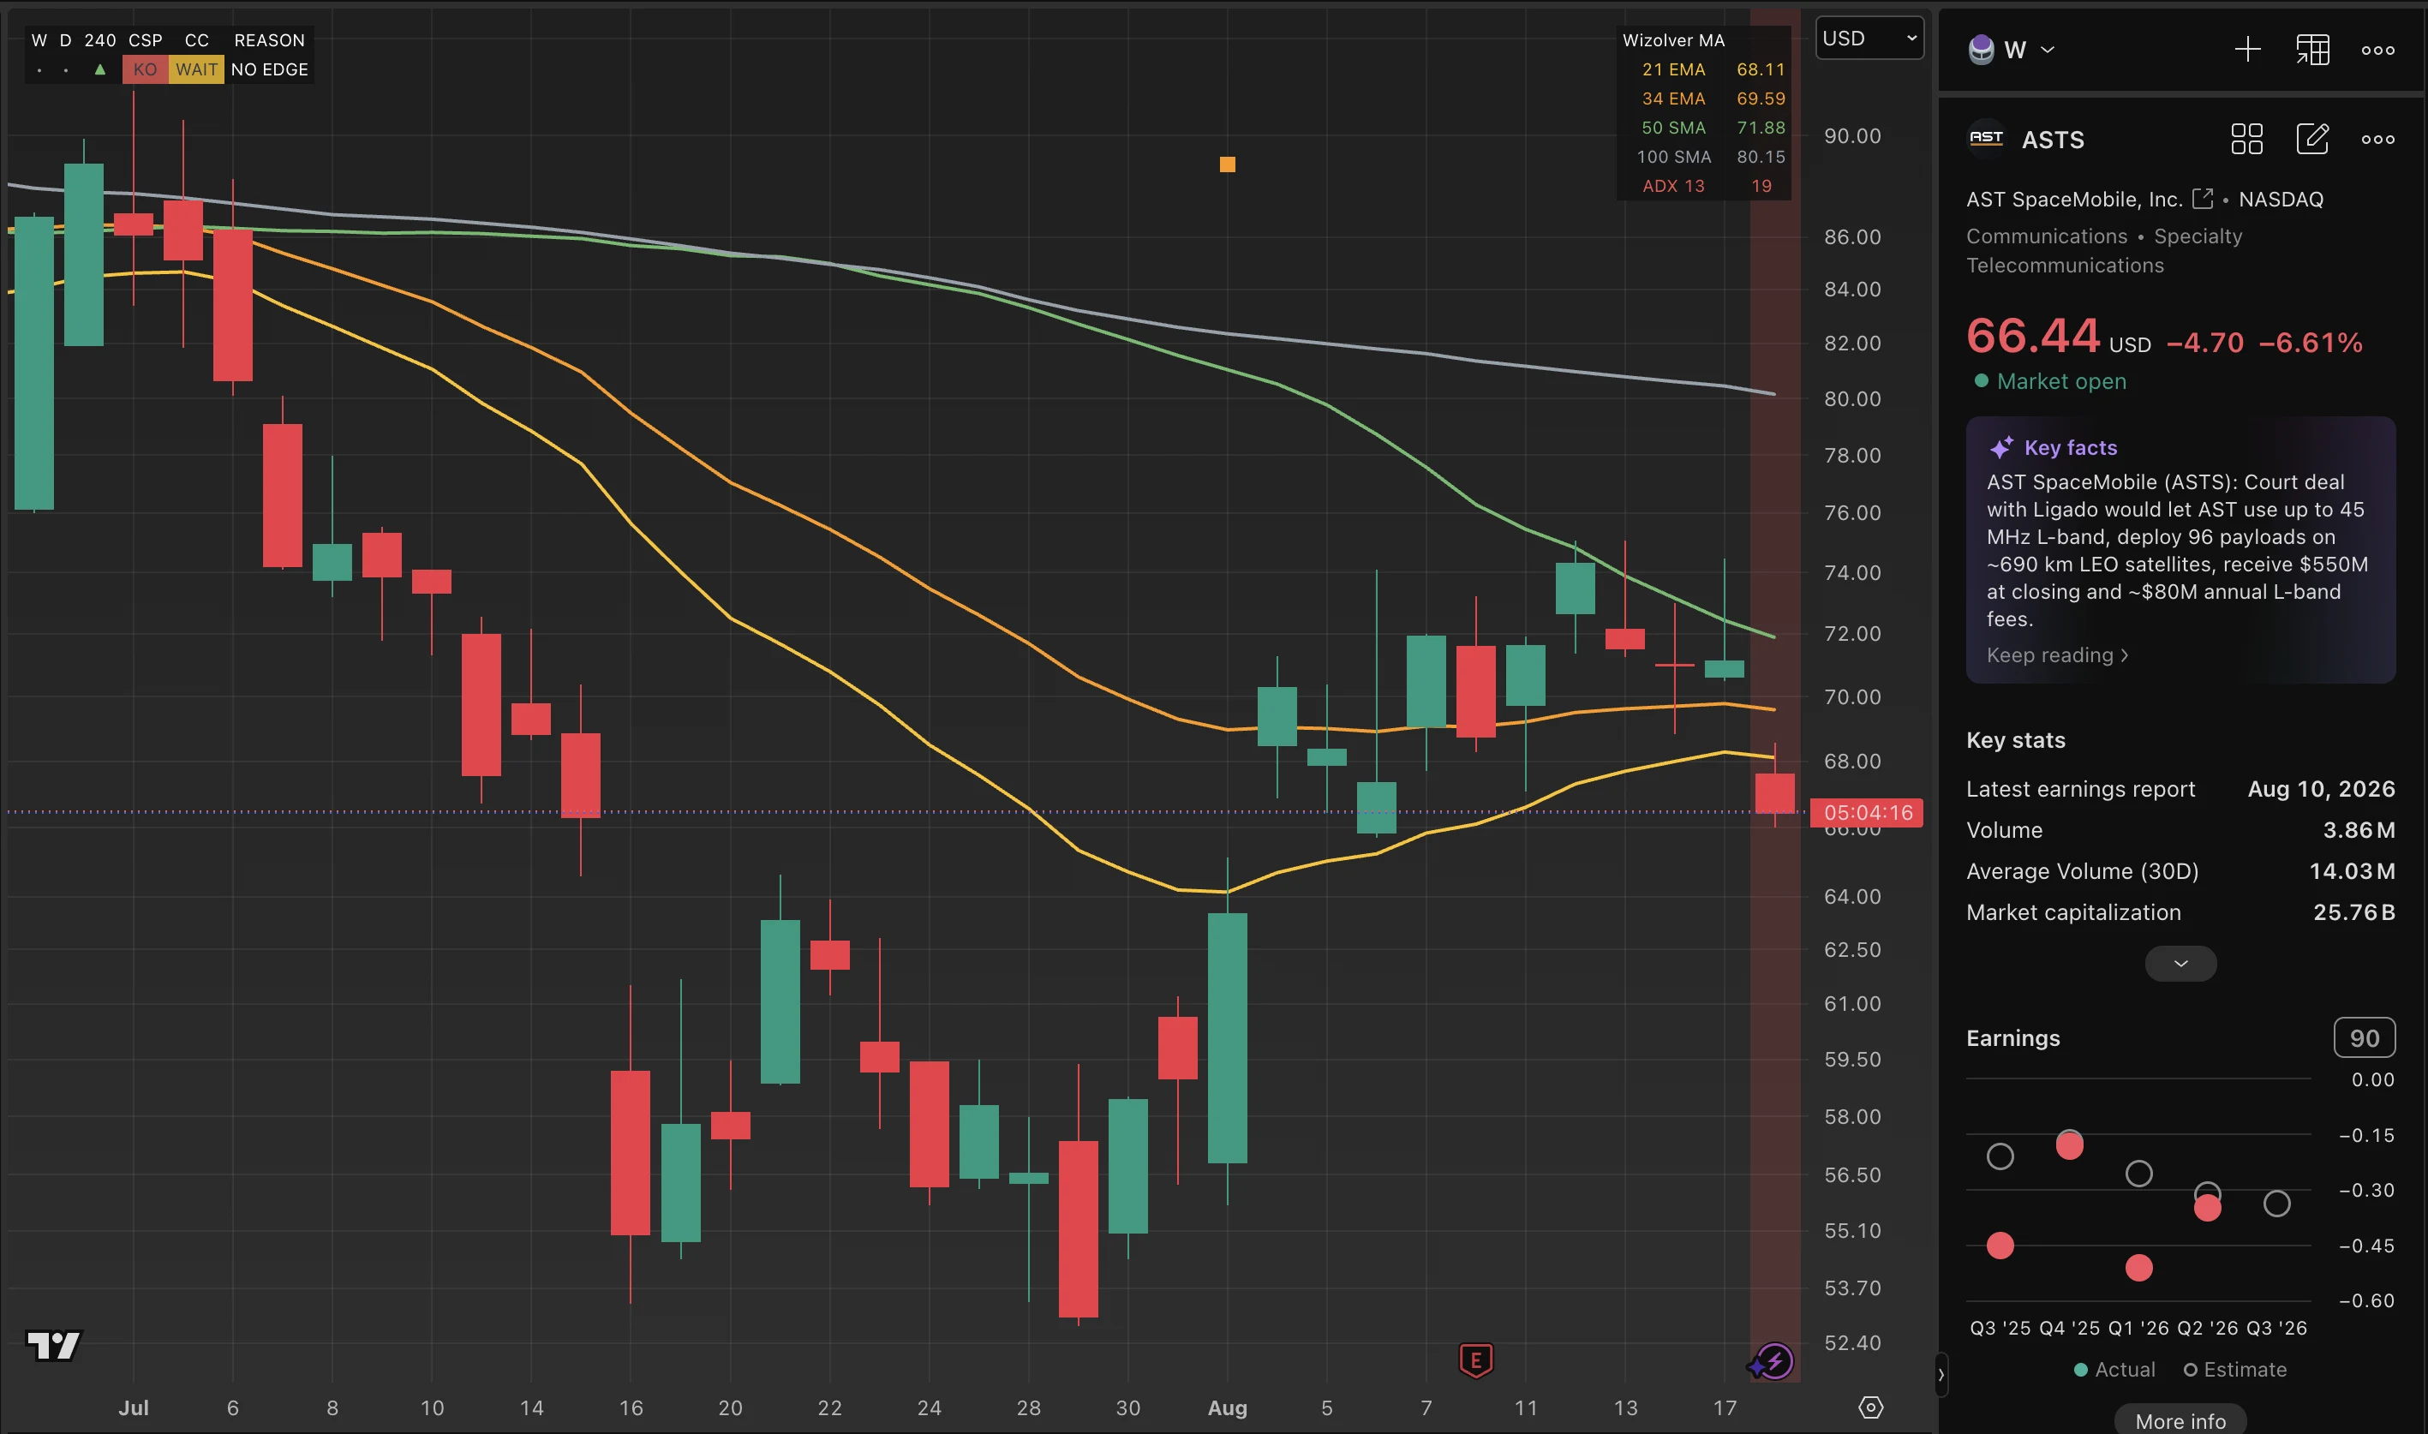The image size is (2428, 1434).
Task: Click the 05:04:16 countdown price label
Action: (x=1867, y=813)
